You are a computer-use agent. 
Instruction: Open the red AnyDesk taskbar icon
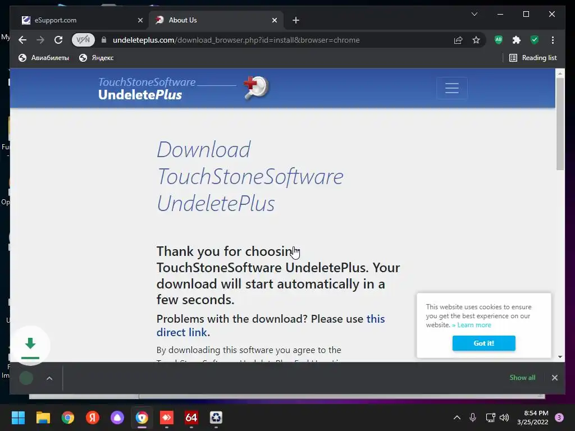click(x=167, y=418)
